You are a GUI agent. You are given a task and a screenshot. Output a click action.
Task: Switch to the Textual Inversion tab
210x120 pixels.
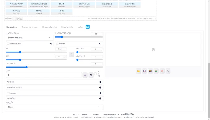click(30, 27)
